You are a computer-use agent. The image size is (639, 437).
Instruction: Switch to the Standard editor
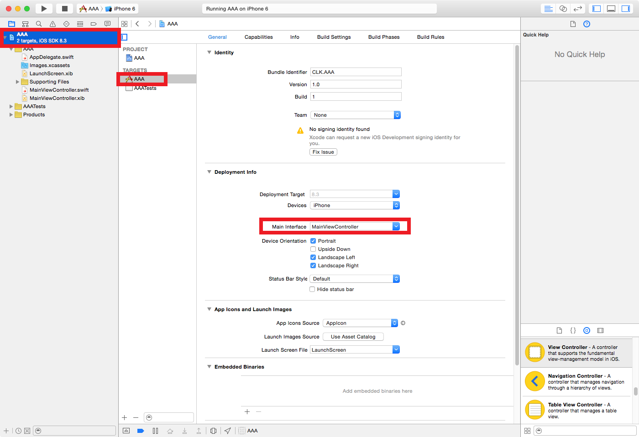point(549,9)
